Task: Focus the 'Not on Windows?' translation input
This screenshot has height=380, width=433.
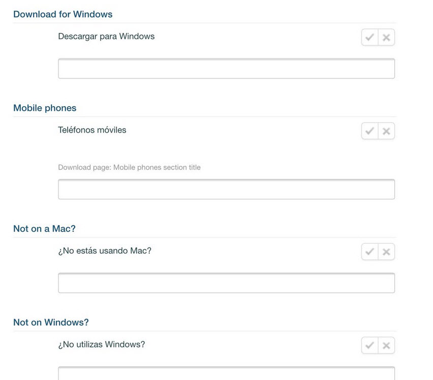Action: pos(226,374)
